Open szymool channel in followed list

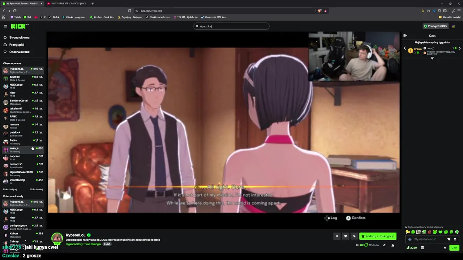point(23,78)
